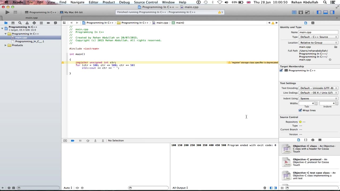Toggle Programming In C++ target membership
The image size is (340, 191).
pos(281,71)
